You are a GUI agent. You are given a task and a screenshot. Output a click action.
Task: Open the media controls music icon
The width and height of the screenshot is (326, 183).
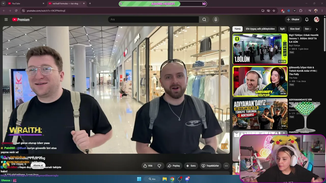310,11
